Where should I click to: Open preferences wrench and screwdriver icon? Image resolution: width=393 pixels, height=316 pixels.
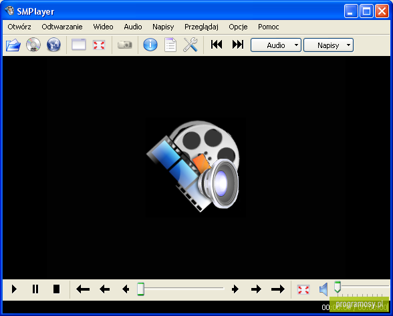click(190, 45)
